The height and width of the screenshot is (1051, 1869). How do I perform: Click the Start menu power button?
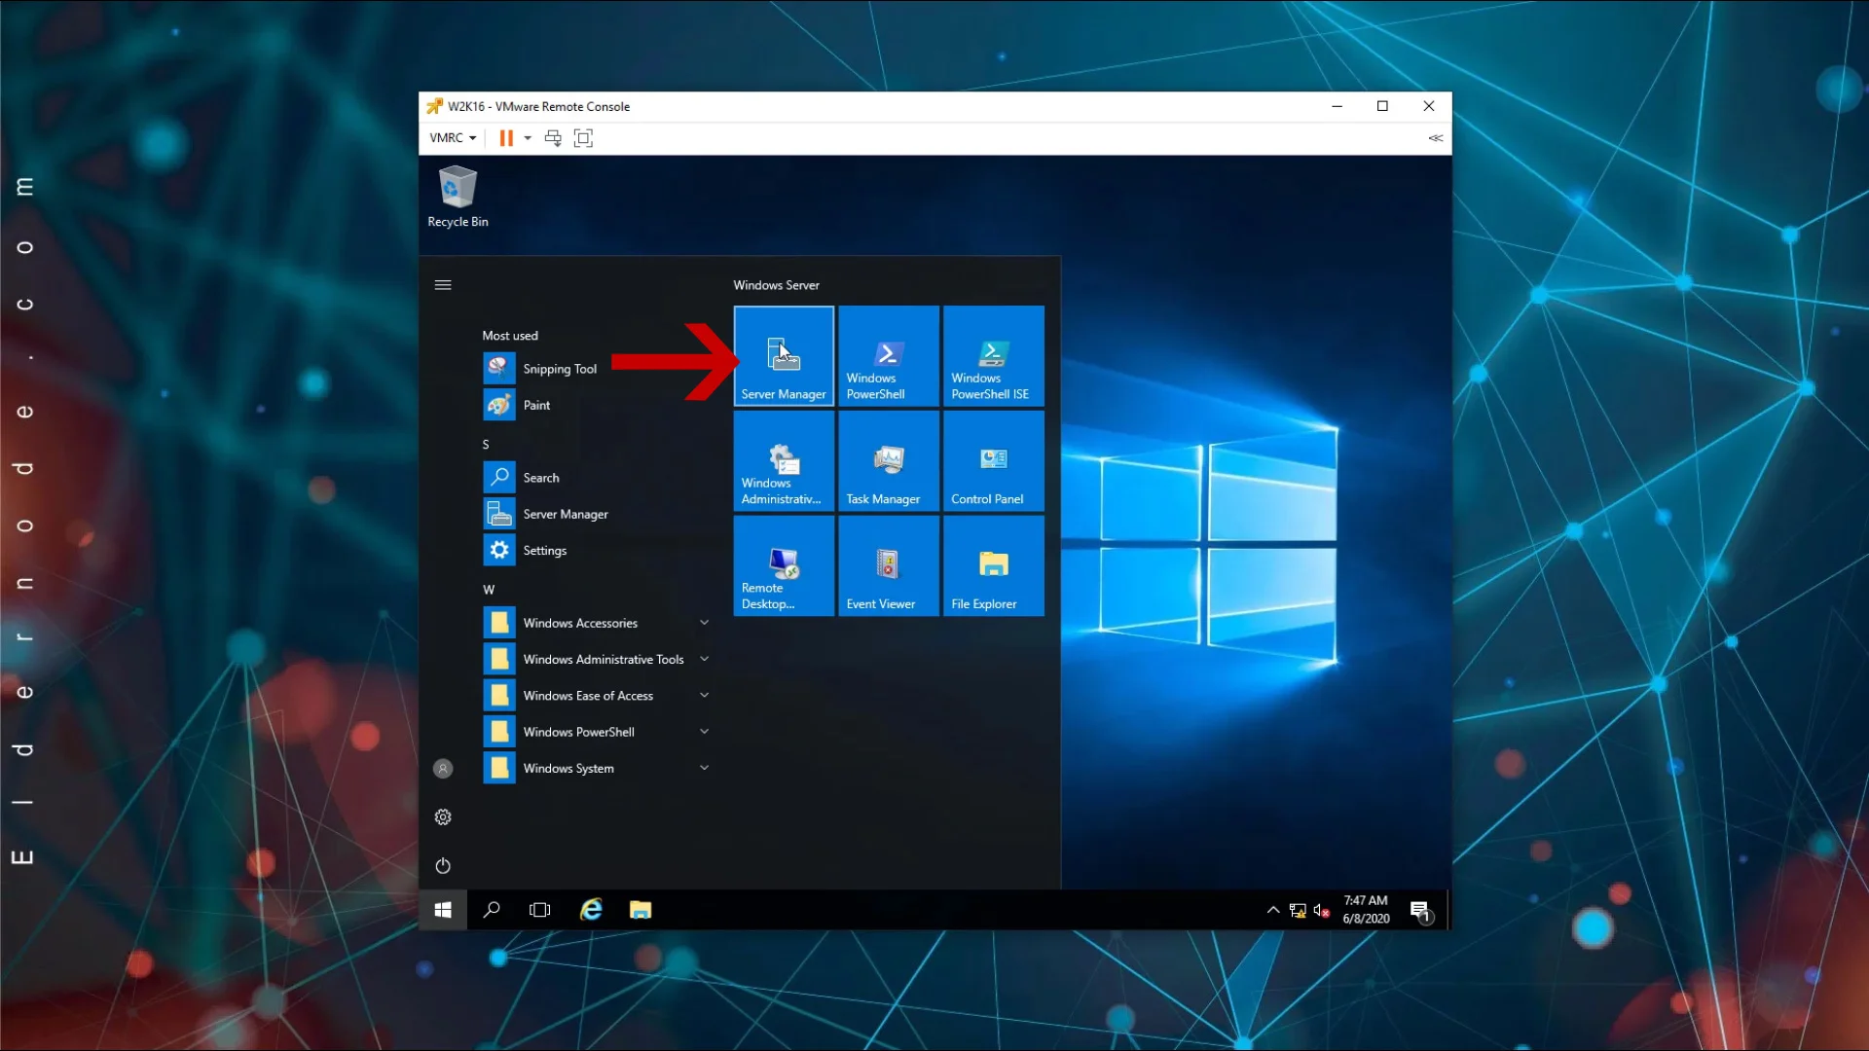pyautogui.click(x=443, y=866)
